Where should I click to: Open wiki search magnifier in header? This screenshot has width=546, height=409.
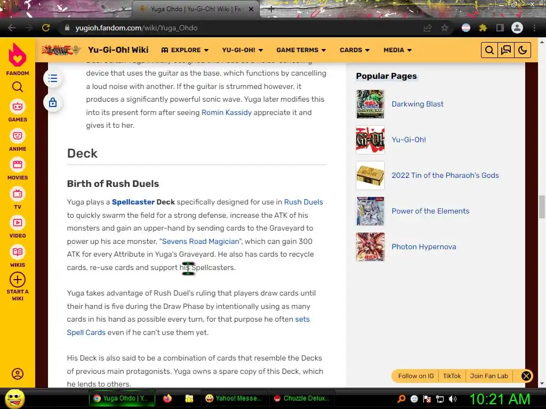489,51
